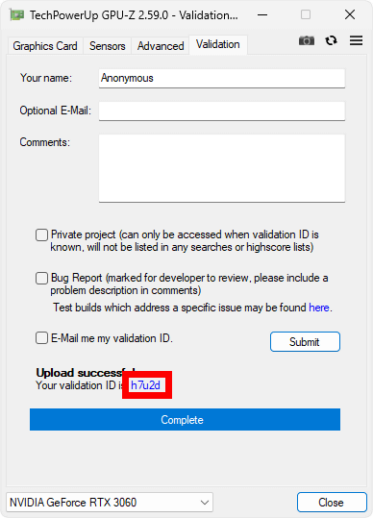Go to the Advanced tab
Viewport: 373px width, 518px height.
[x=161, y=46]
